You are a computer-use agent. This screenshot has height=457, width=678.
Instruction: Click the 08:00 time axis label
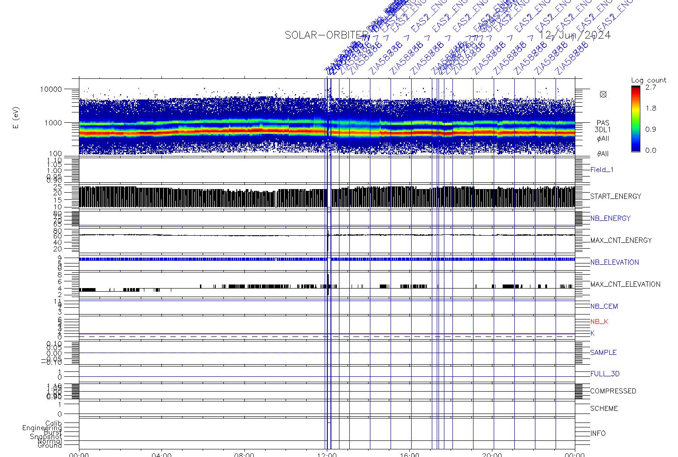(x=244, y=455)
